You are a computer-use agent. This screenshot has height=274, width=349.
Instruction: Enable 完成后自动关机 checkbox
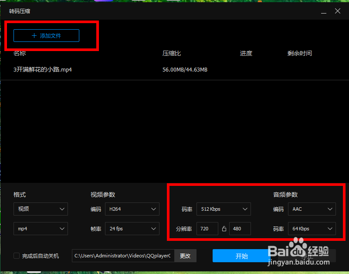click(x=17, y=256)
